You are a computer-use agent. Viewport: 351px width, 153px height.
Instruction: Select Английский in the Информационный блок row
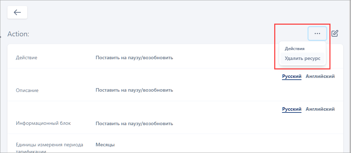pos(320,109)
